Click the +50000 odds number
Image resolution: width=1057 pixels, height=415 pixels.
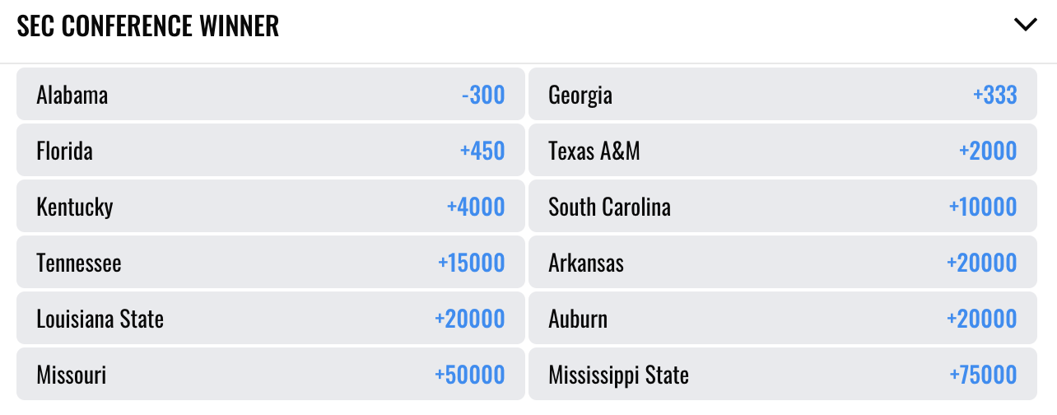tap(470, 375)
